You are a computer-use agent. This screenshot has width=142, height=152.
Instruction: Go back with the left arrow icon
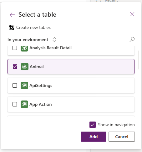pyautogui.click(x=12, y=15)
